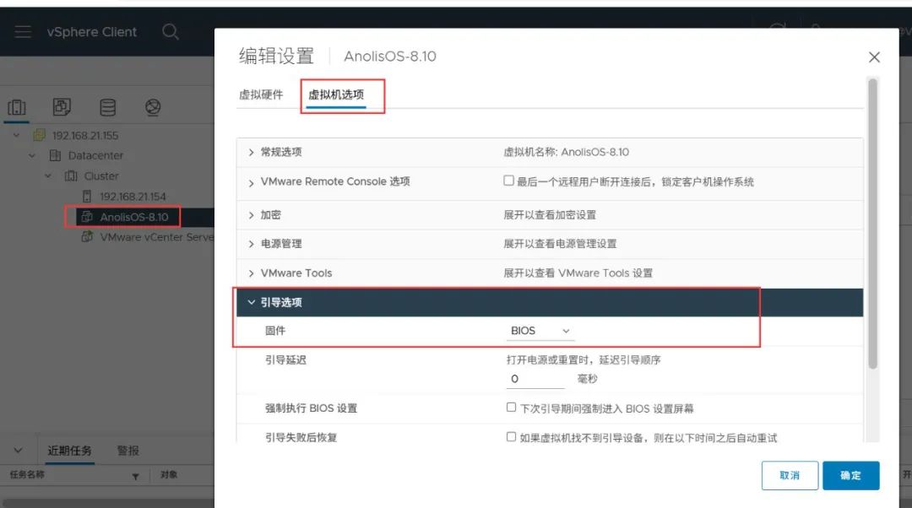Open the 固件 BIOS dropdown

[x=540, y=331]
